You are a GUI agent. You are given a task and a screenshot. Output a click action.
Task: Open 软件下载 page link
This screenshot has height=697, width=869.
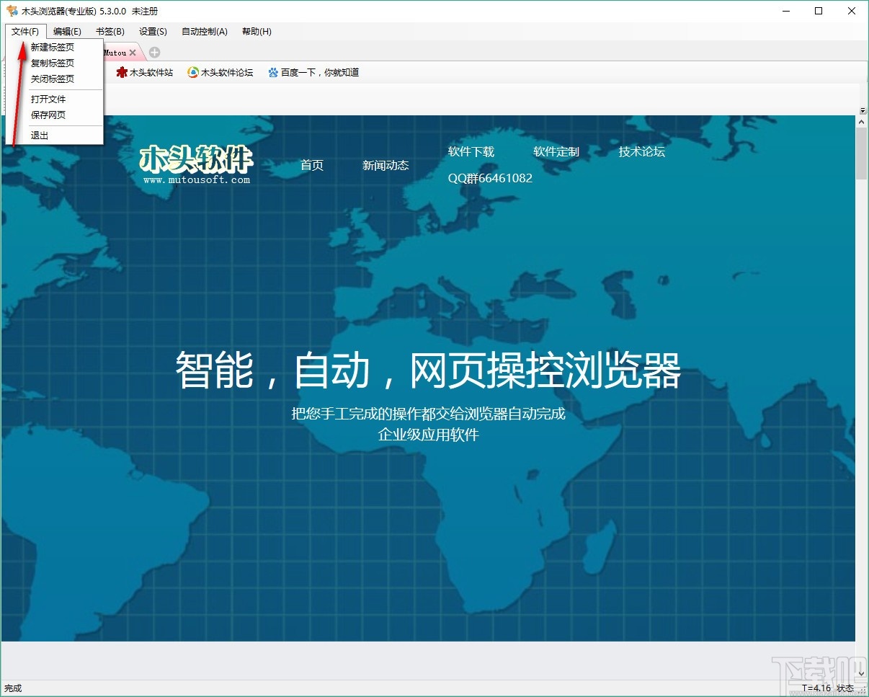click(471, 151)
